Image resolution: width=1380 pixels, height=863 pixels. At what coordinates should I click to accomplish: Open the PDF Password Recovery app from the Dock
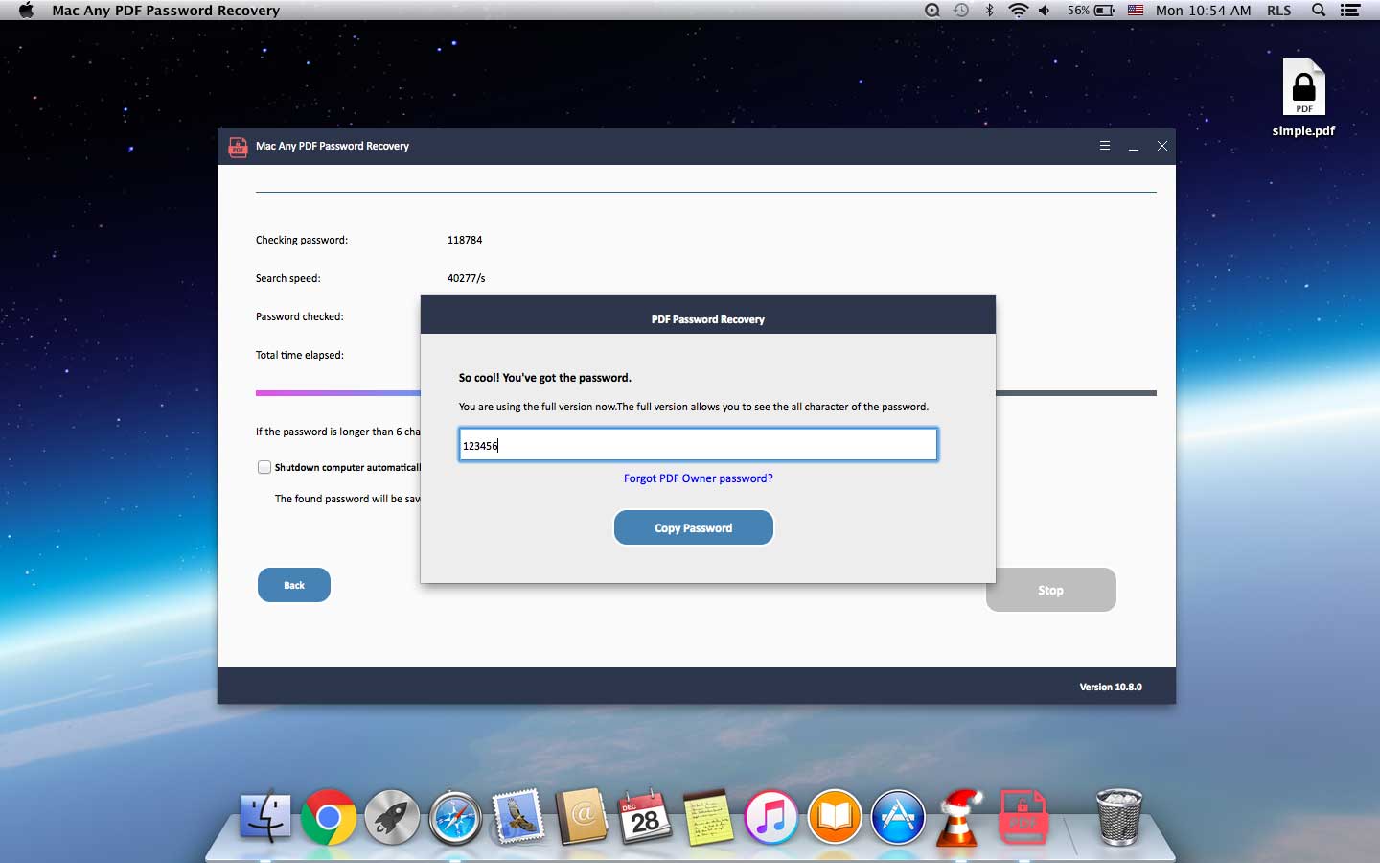click(1022, 818)
